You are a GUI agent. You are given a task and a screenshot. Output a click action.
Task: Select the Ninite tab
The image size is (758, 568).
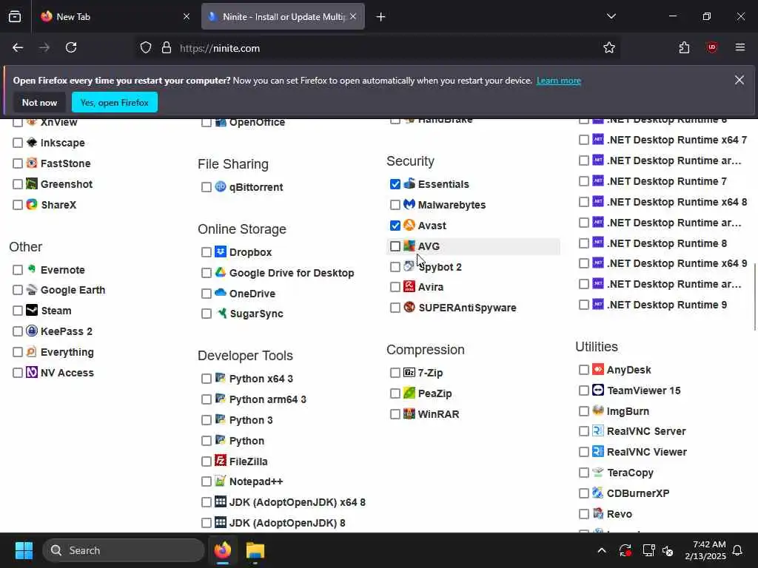point(283,16)
